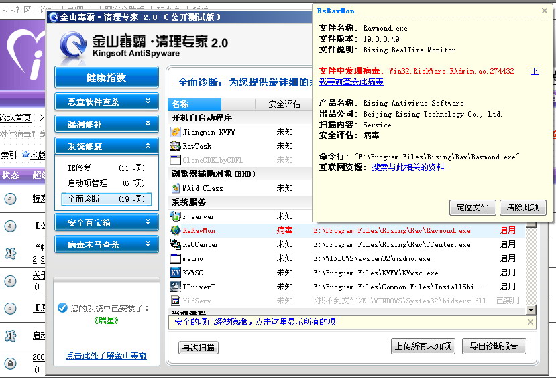Click path E:\Program Files\KVFW\KVwsc.exe
This screenshot has height=379, width=556.
[376, 273]
